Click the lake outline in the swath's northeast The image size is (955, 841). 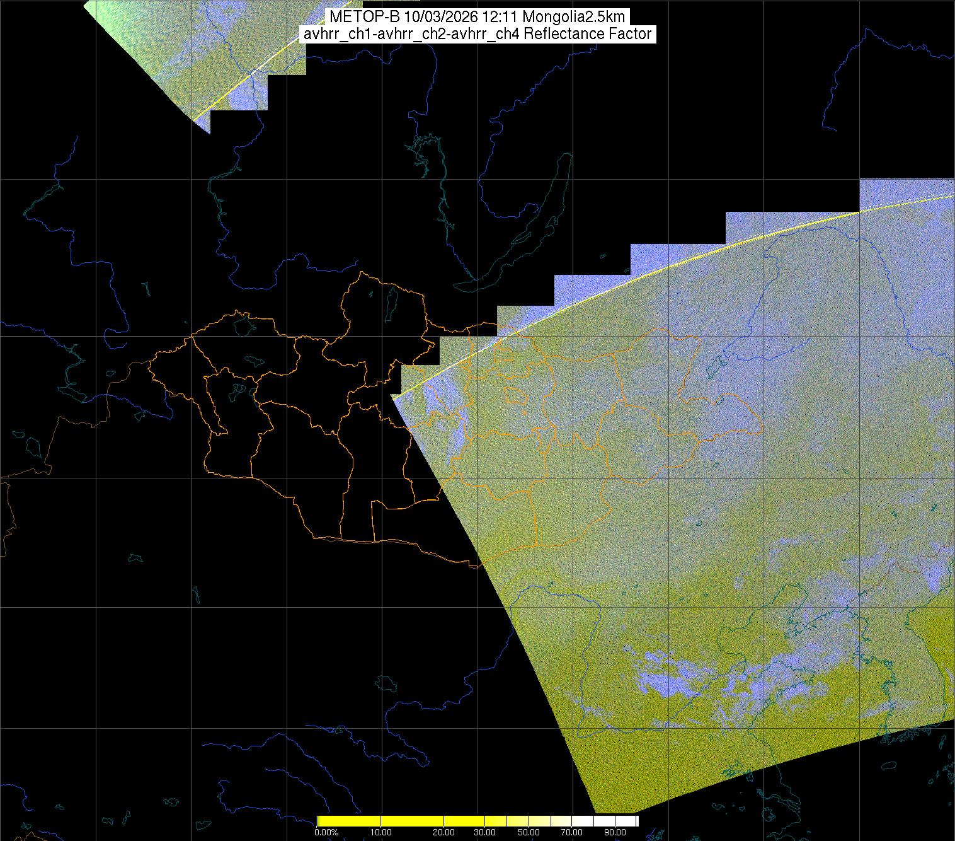point(714,367)
